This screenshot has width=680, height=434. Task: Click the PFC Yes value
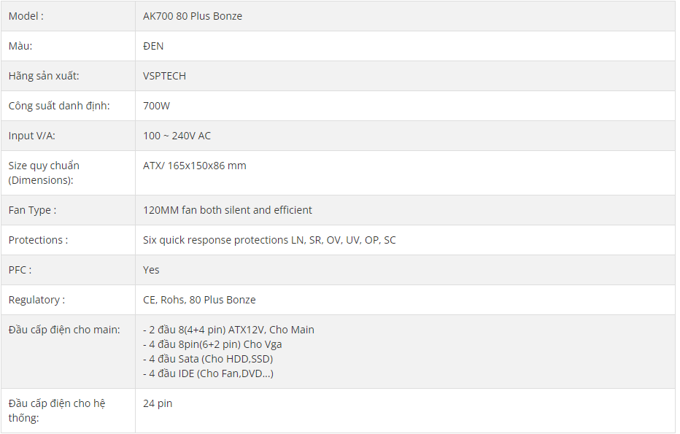point(151,270)
